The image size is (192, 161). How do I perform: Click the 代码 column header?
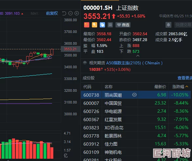(87, 87)
